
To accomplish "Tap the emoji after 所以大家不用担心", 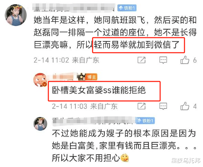I will [x=124, y=157].
